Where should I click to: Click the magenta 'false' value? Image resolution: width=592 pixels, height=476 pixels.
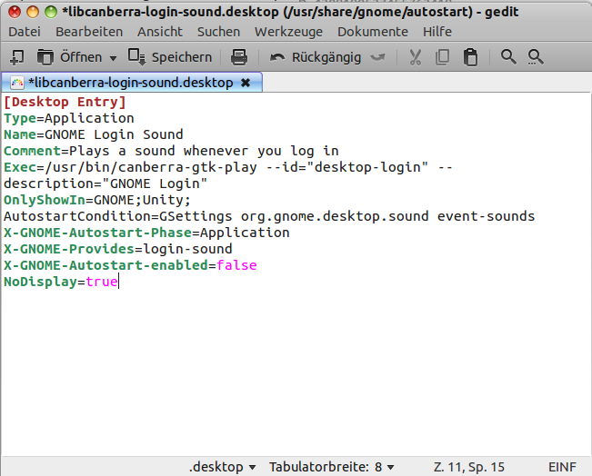(x=236, y=265)
